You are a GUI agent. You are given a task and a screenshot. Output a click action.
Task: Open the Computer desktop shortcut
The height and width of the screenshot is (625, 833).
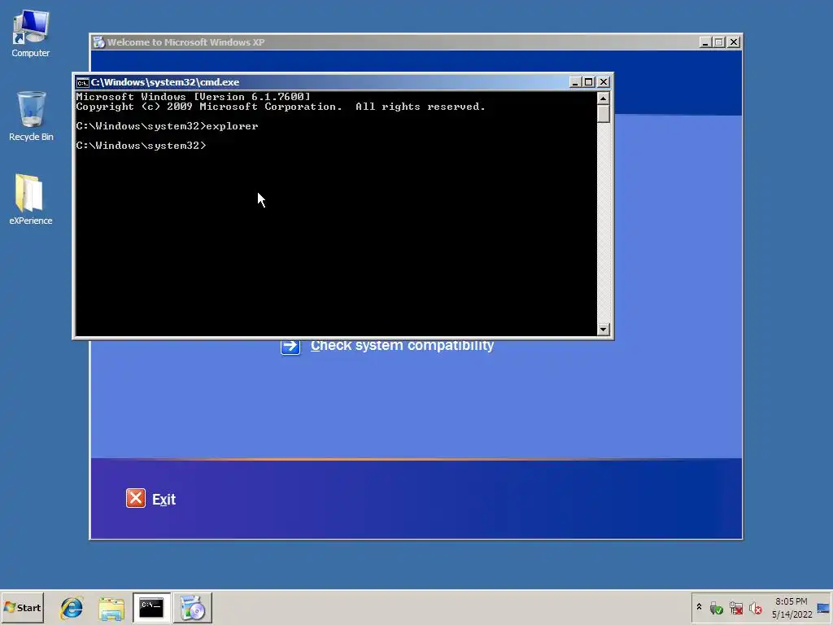coord(30,33)
